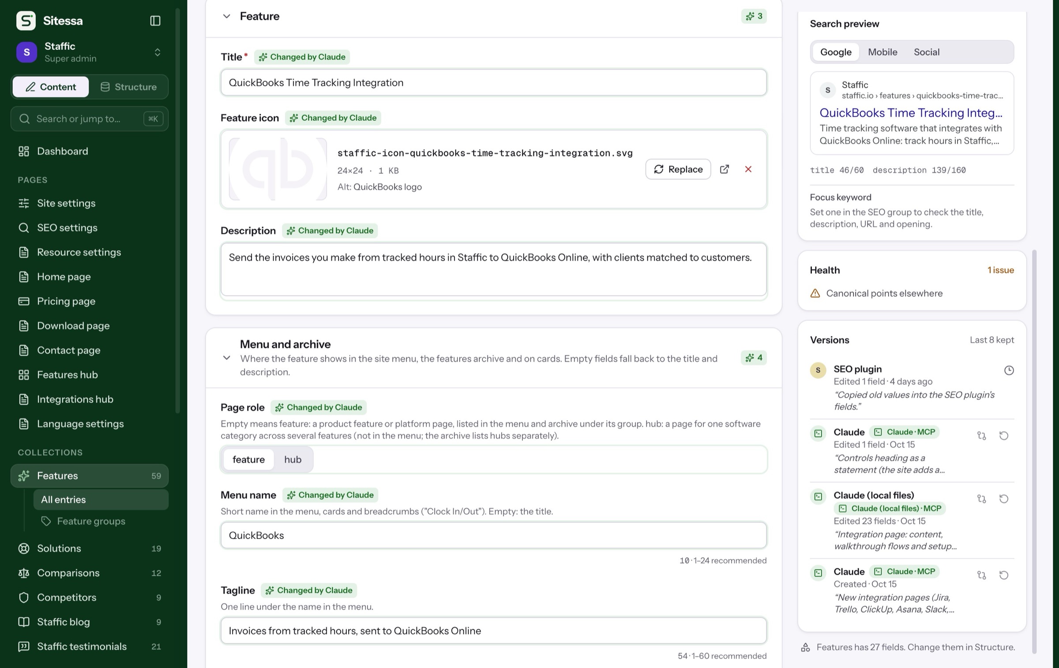The image size is (1059, 668).
Task: Restore the Claude (local files) version
Action: (x=1003, y=499)
